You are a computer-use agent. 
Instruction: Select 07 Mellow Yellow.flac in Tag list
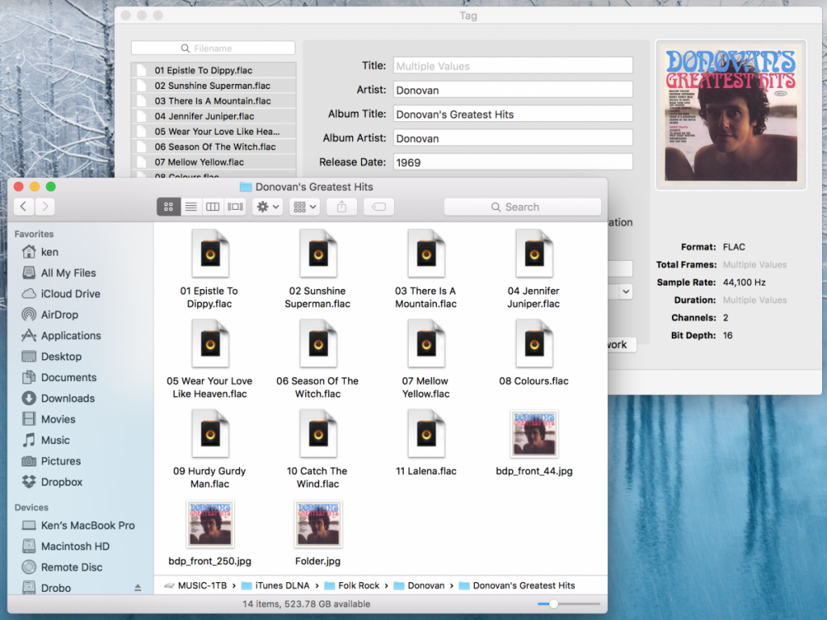(213, 161)
